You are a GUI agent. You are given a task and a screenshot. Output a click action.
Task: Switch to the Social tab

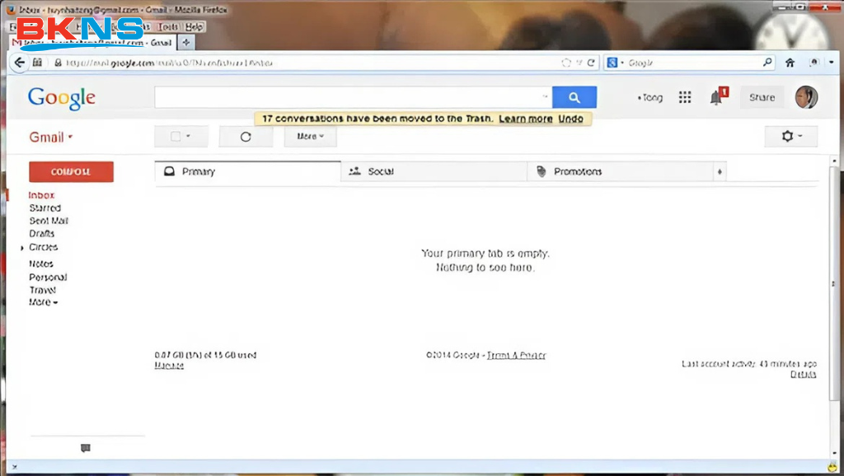coord(380,171)
